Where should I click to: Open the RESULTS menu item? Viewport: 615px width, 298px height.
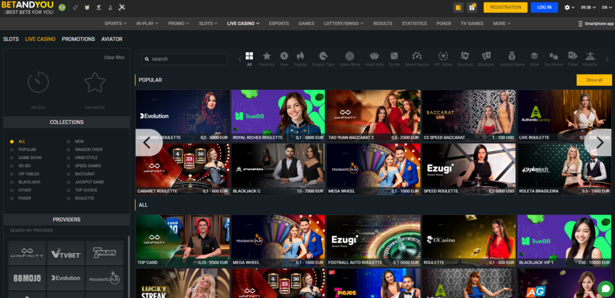pyautogui.click(x=383, y=23)
